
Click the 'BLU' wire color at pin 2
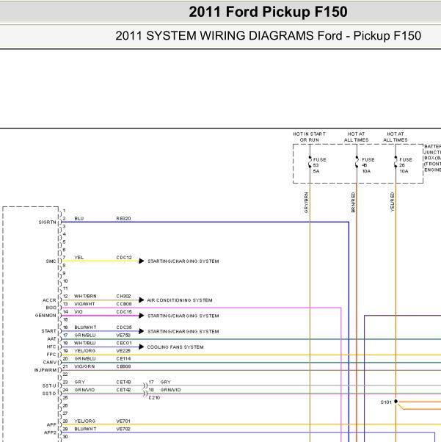tap(79, 219)
